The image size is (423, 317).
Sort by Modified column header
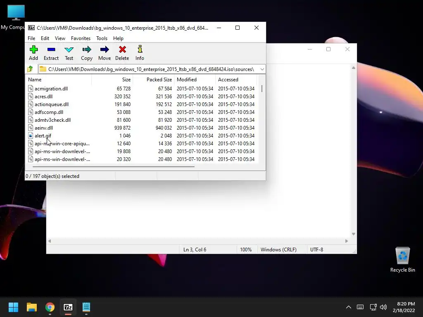[195, 80]
